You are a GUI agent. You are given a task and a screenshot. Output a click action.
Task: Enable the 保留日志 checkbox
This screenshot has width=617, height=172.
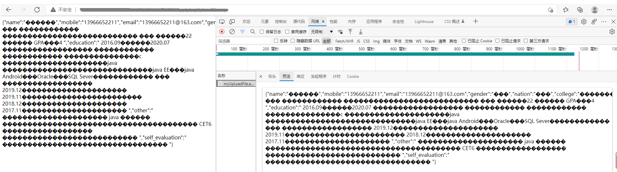pos(262,32)
